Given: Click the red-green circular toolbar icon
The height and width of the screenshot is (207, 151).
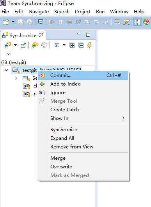Looking at the screenshot, I should tap(146, 22).
